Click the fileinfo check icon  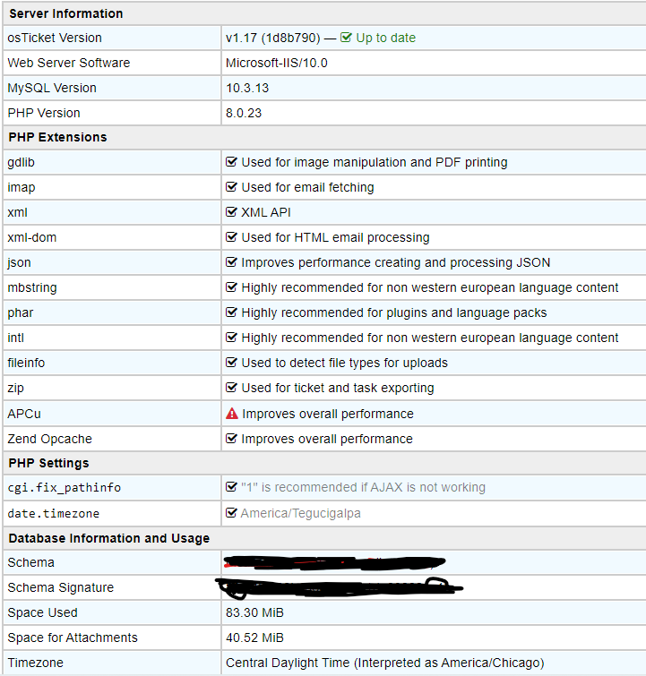232,363
